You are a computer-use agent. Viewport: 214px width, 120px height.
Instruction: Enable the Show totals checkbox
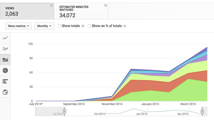click(x=59, y=26)
